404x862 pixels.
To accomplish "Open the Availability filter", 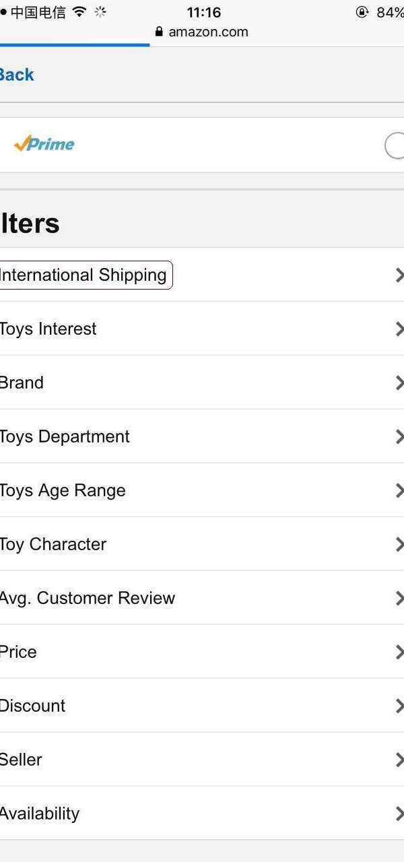I will tap(202, 814).
